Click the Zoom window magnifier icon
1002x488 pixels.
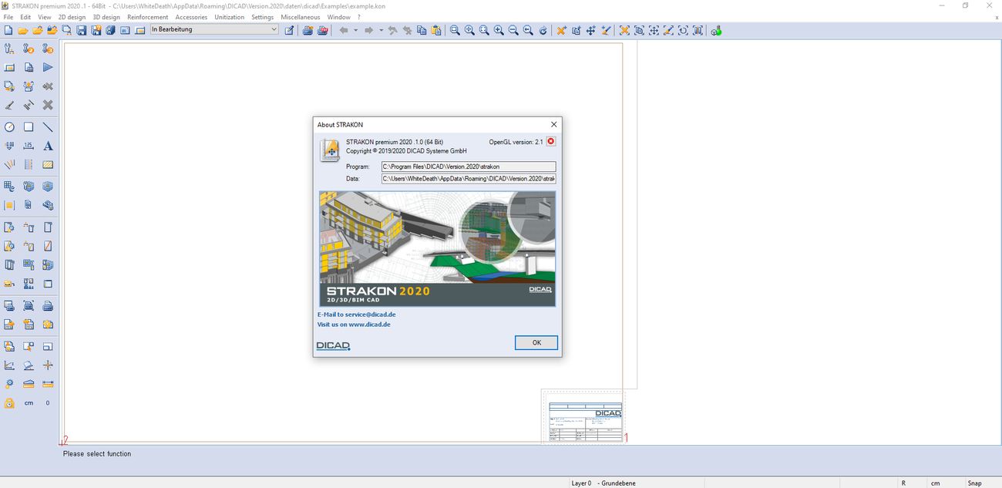click(455, 30)
